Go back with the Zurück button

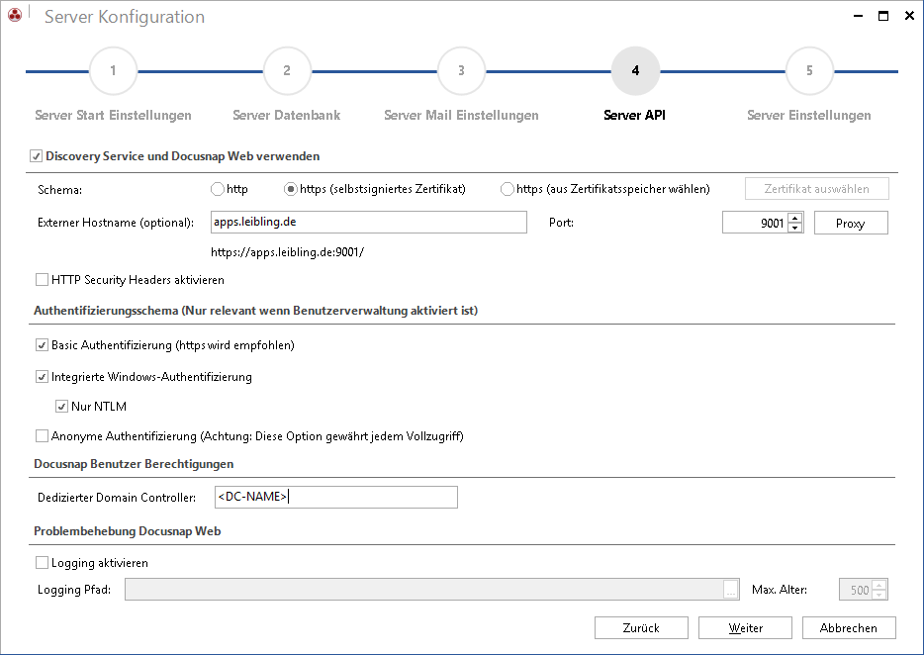coord(641,628)
